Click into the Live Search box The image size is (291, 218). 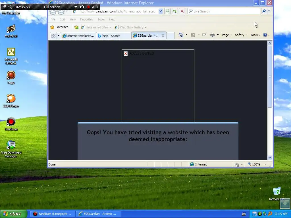(x=224, y=11)
